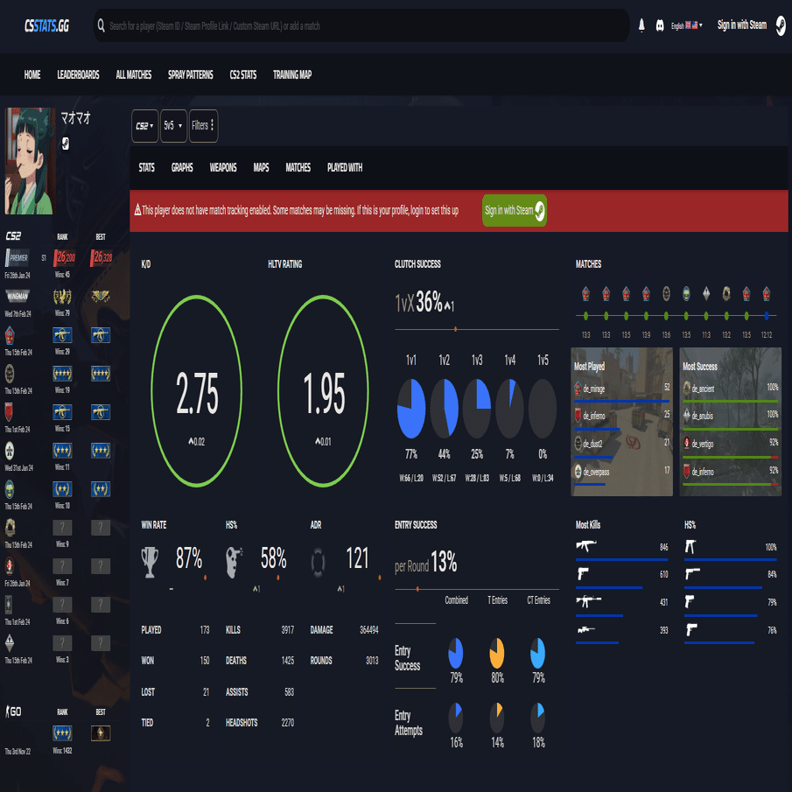Open Training Map page

292,74
